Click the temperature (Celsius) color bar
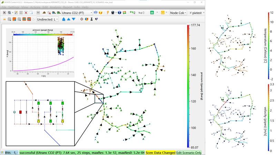 coord(268,46)
